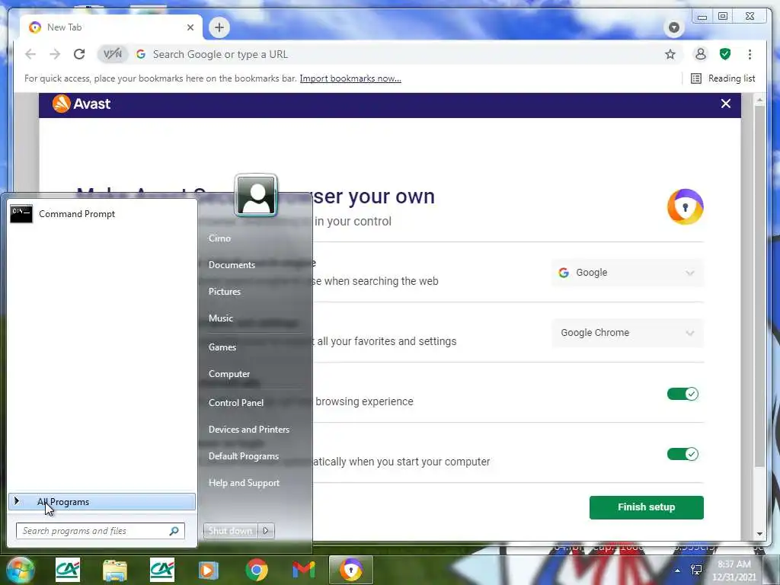Open Google Chrome from taskbar
The height and width of the screenshot is (585, 780).
(256, 571)
